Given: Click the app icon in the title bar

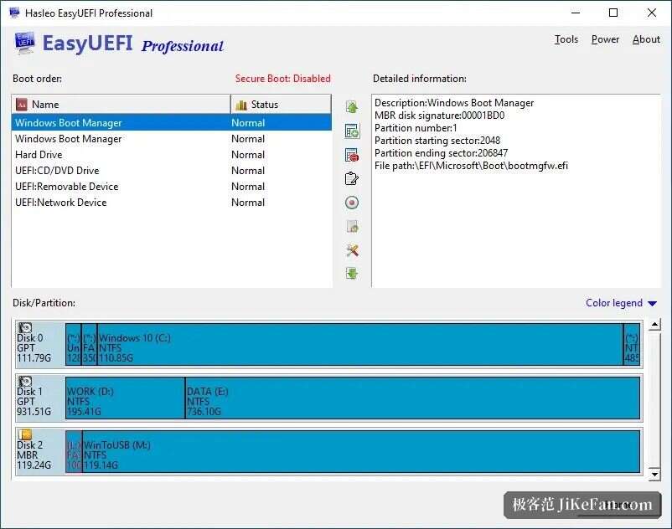Looking at the screenshot, I should click(x=14, y=13).
